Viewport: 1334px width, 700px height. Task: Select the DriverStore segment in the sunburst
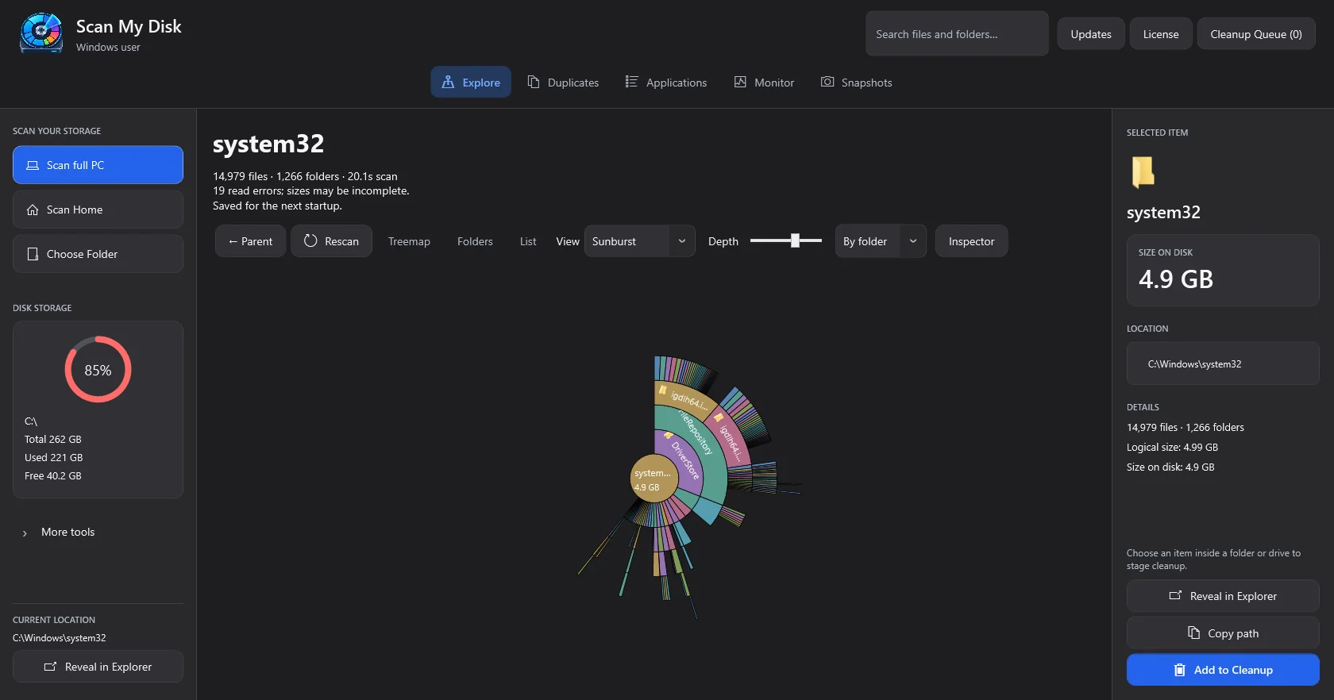click(684, 461)
